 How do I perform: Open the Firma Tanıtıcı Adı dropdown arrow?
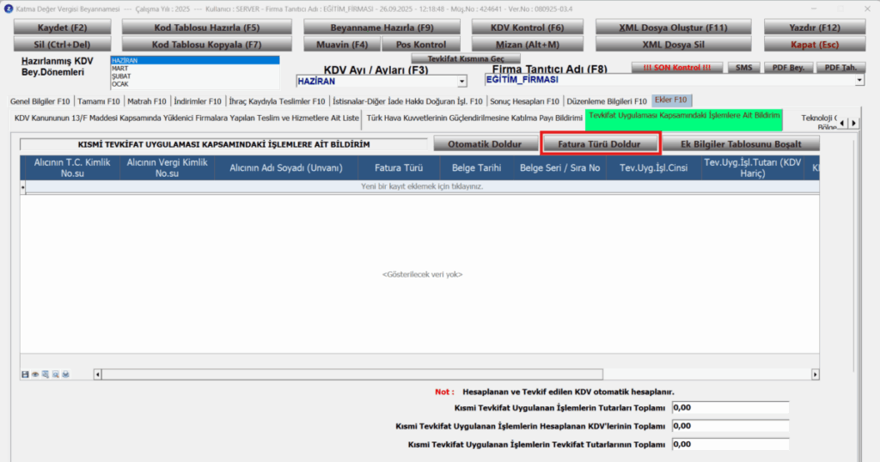[859, 80]
